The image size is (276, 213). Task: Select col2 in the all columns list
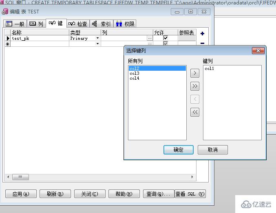click(157, 68)
